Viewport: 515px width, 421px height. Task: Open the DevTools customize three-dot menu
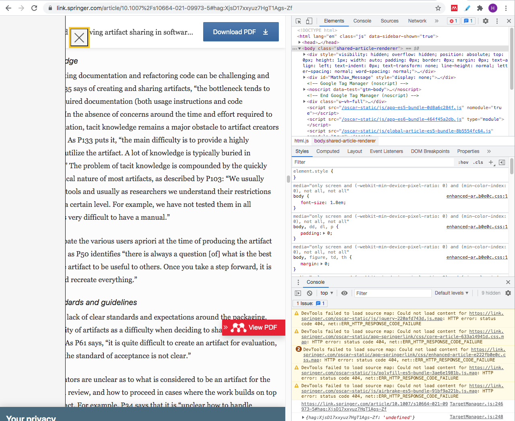(x=497, y=21)
